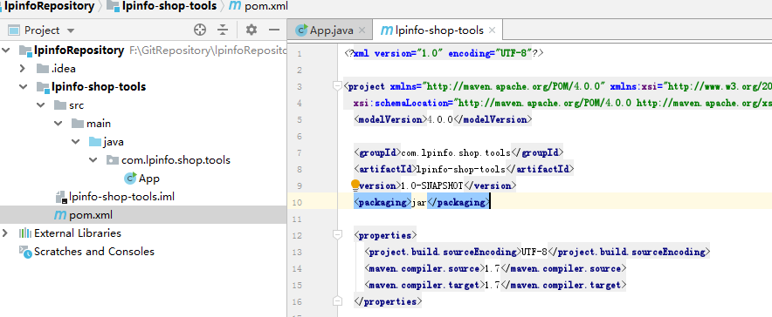The image size is (772, 317).
Task: Click the .idea folder icon
Action: coord(43,69)
